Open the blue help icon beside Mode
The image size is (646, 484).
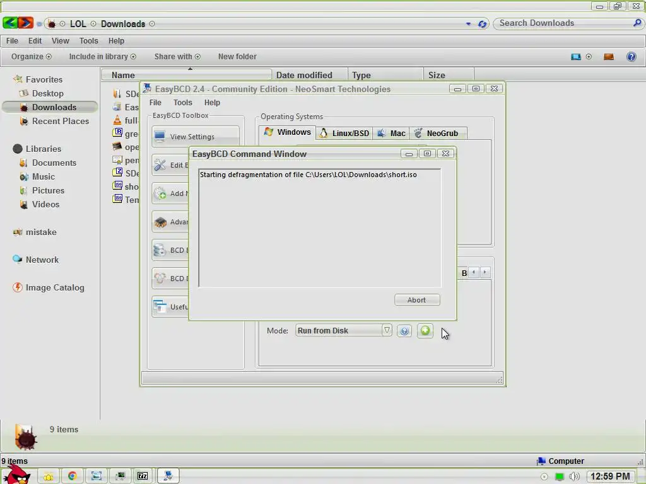point(404,331)
